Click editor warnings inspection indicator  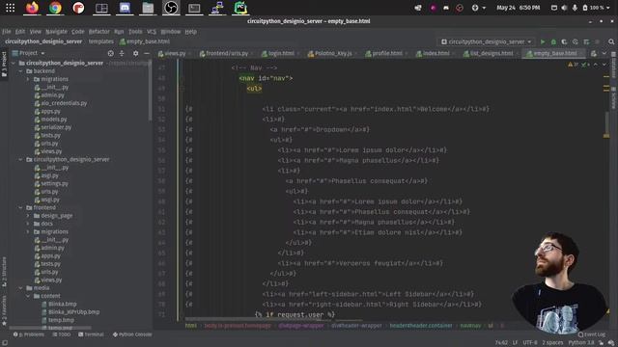578,65
